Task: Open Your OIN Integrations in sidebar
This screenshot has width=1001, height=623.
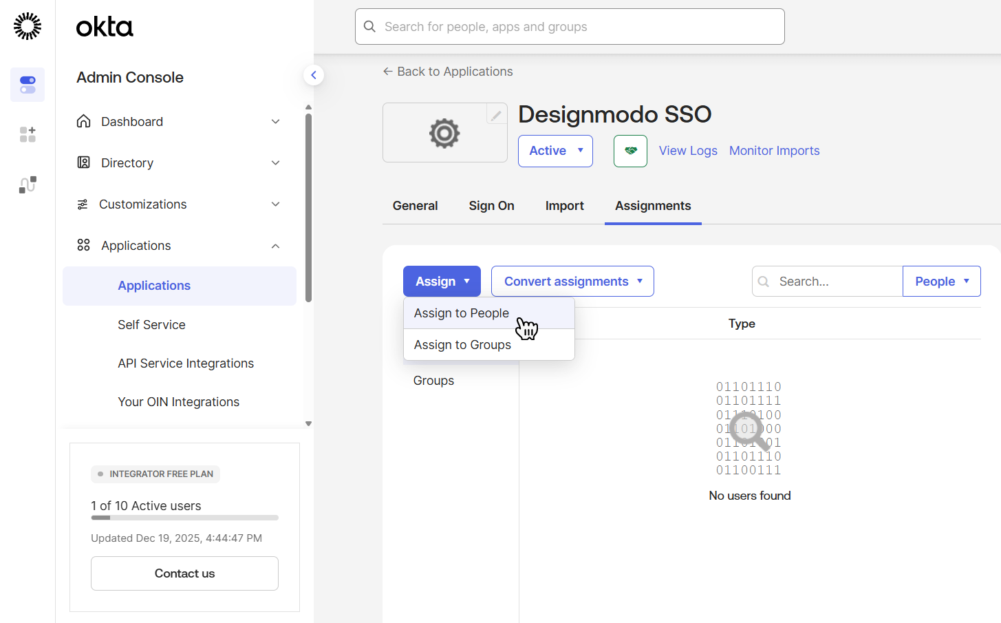Action: point(178,402)
